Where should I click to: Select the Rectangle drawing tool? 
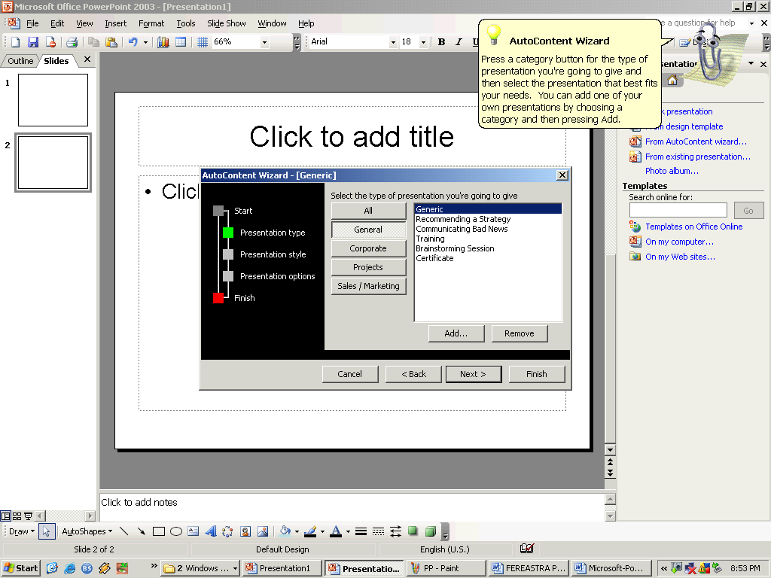coord(158,531)
